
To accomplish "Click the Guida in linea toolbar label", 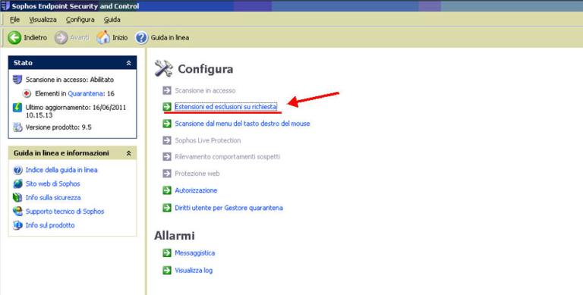I will pyautogui.click(x=169, y=37).
